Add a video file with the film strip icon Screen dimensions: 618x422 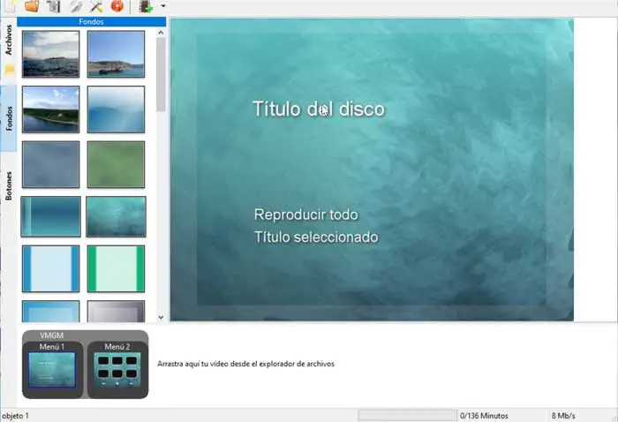(x=146, y=5)
